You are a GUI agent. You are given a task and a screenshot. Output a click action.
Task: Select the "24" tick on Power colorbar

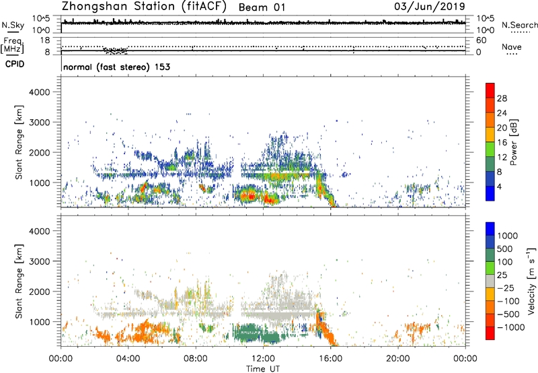(x=502, y=113)
